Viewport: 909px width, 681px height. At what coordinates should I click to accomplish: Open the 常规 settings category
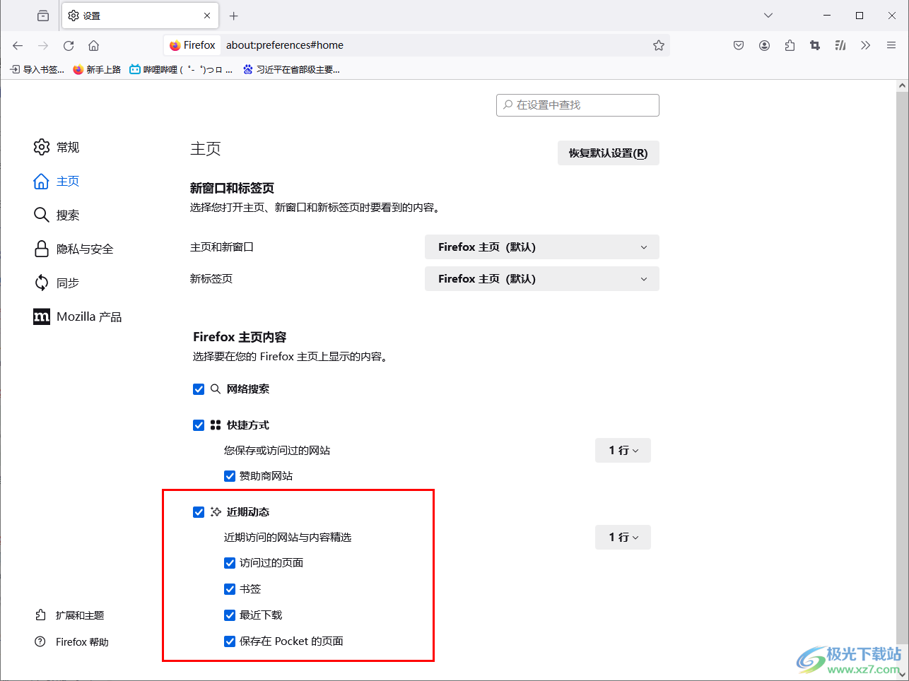57,147
